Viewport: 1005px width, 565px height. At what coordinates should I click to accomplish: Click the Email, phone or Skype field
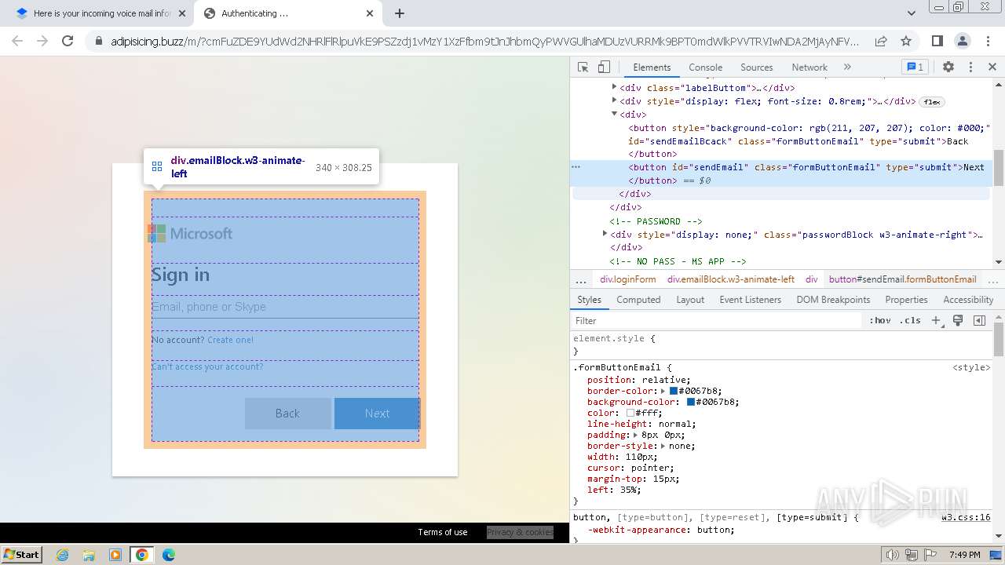285,307
